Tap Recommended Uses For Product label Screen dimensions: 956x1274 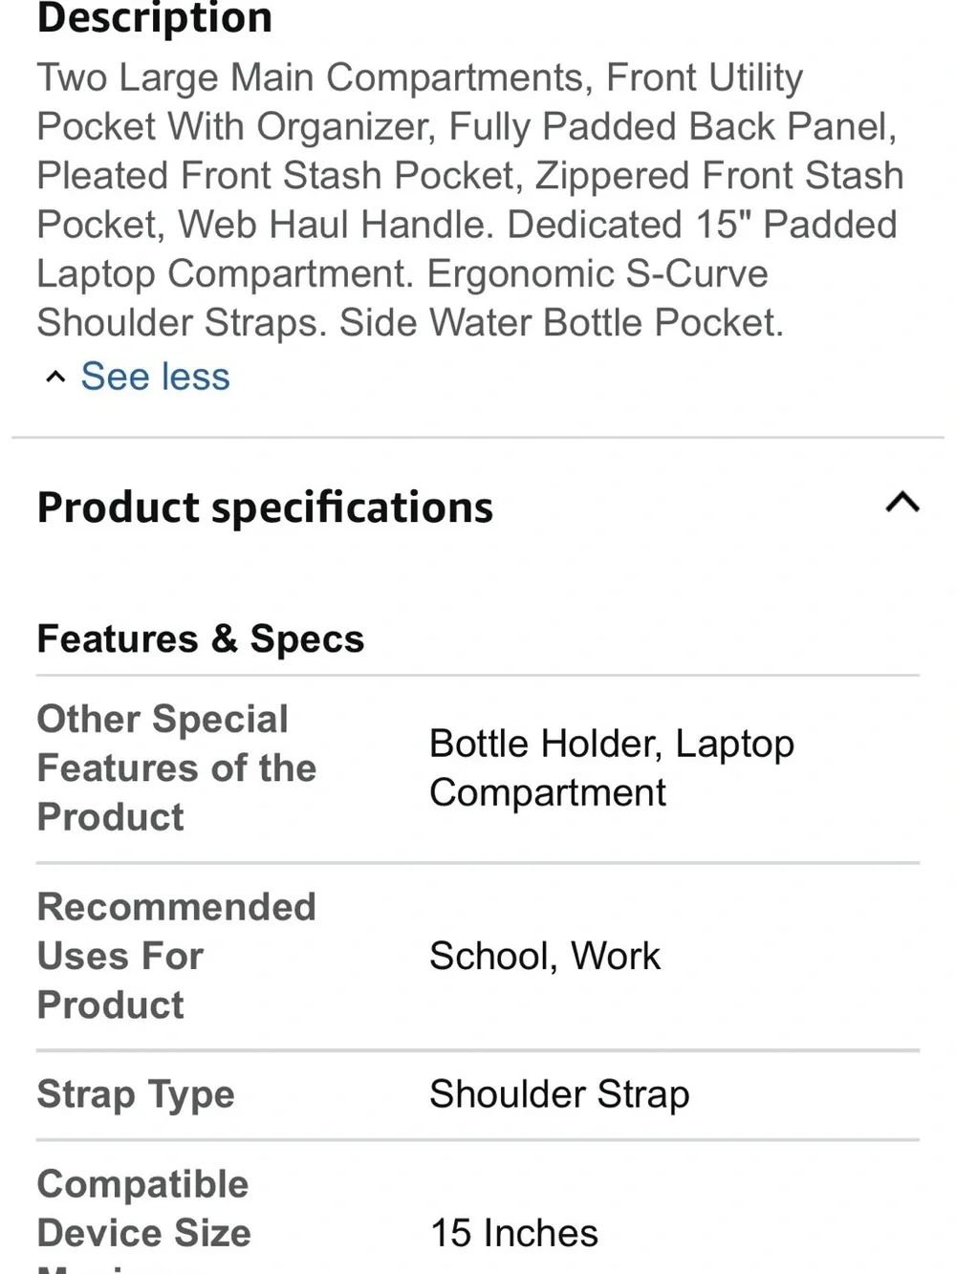tap(177, 956)
